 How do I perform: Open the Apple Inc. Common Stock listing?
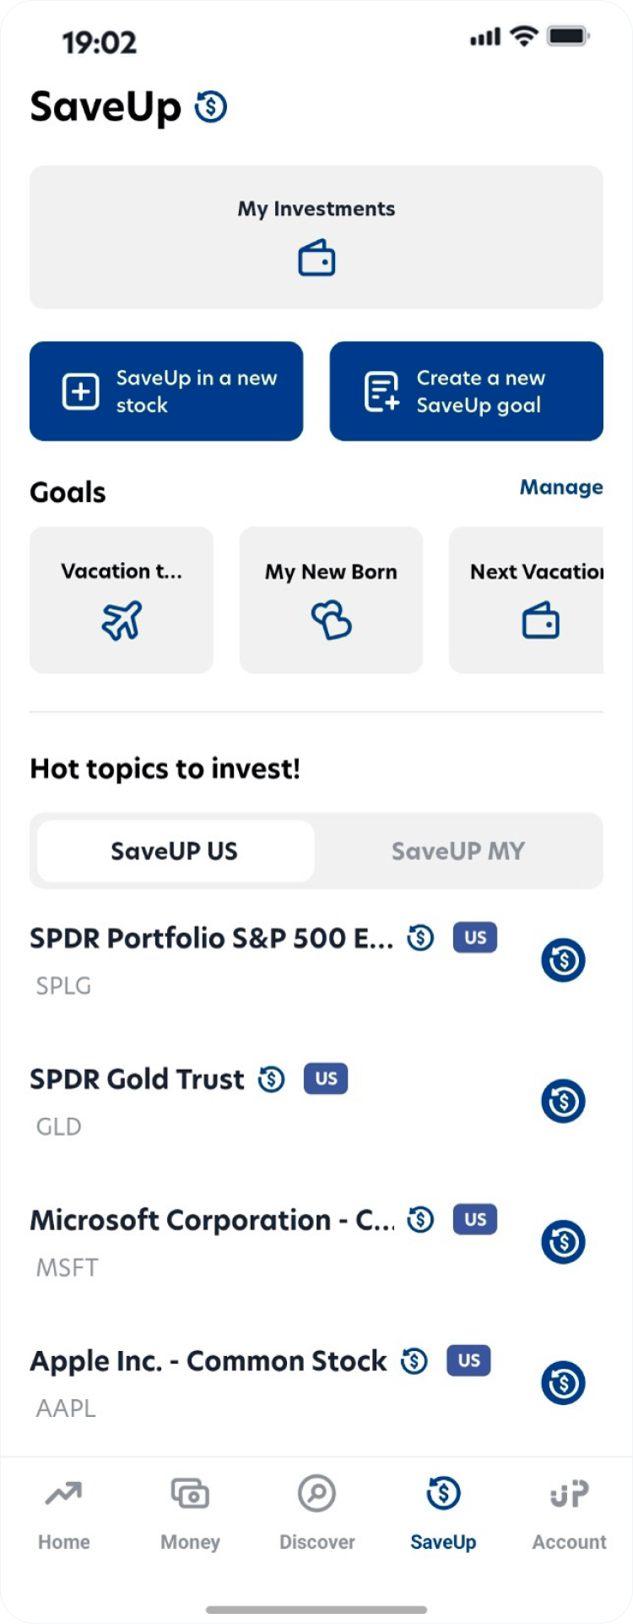(x=208, y=1361)
